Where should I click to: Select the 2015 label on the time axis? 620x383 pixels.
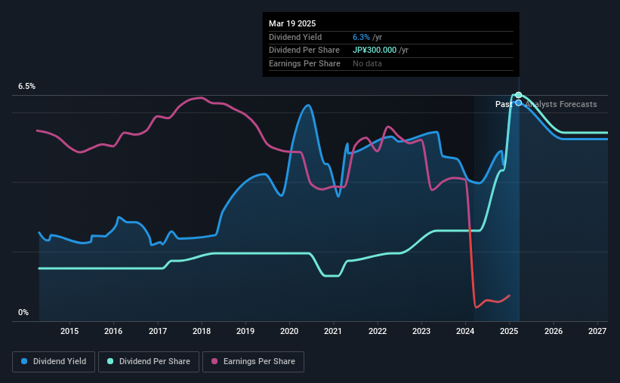[69, 331]
